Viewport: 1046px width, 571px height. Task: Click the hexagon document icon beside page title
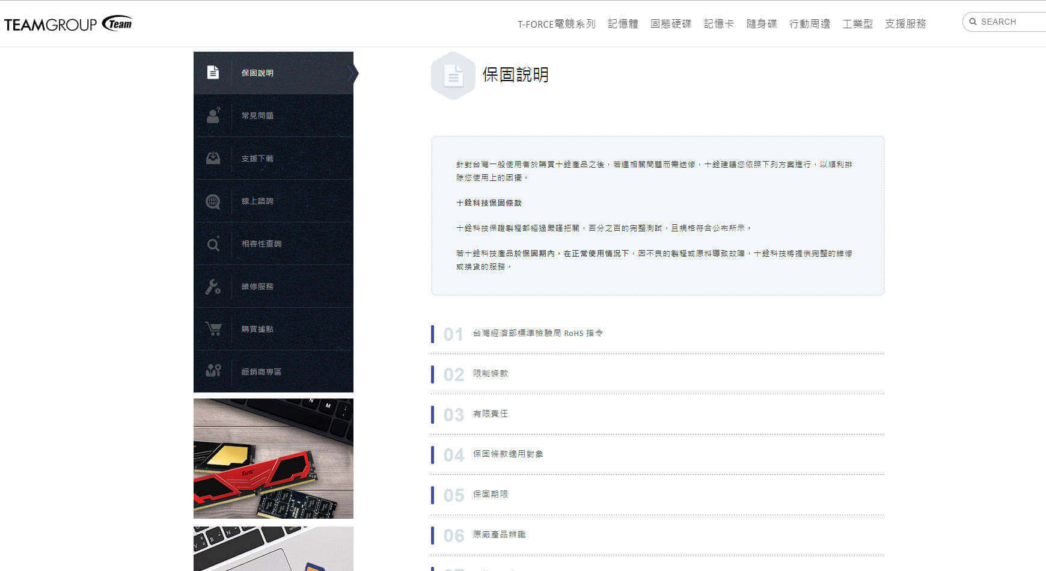tap(453, 76)
